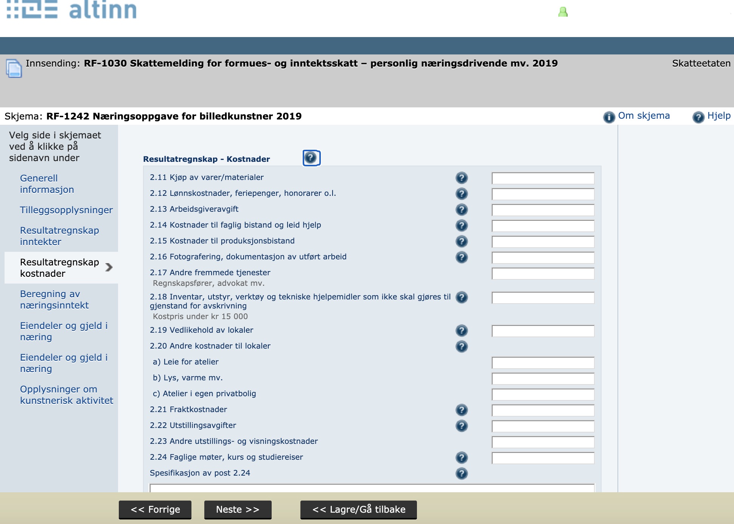This screenshot has height=524, width=734.
Task: Click the Leie for atelier input field
Action: point(543,363)
